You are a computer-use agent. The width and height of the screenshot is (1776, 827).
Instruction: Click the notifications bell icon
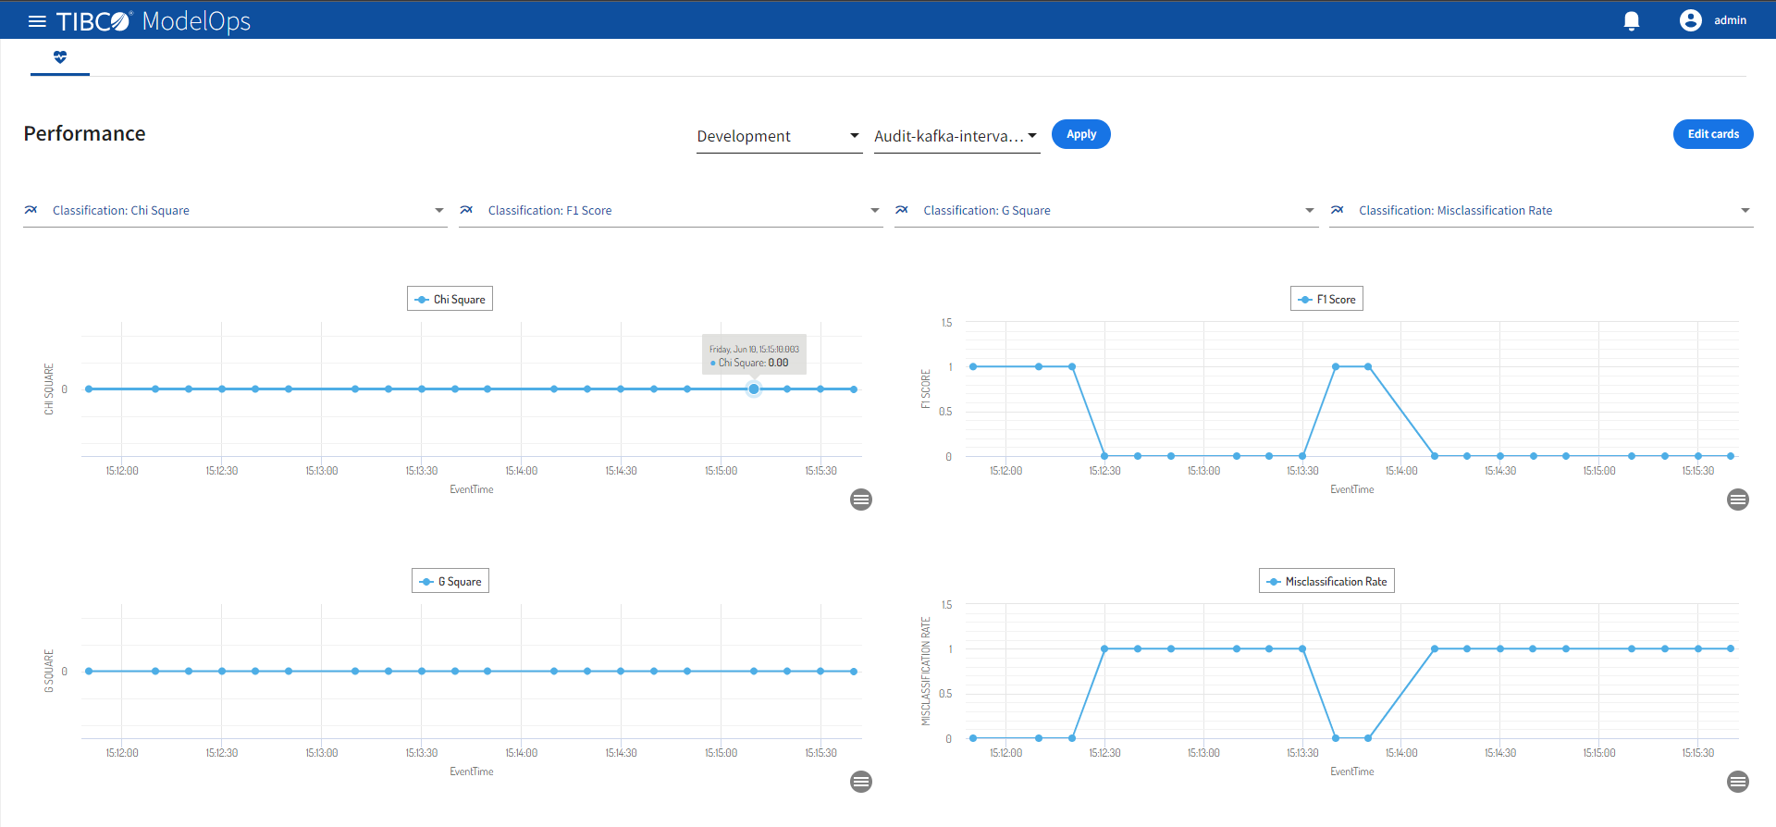pos(1632,20)
